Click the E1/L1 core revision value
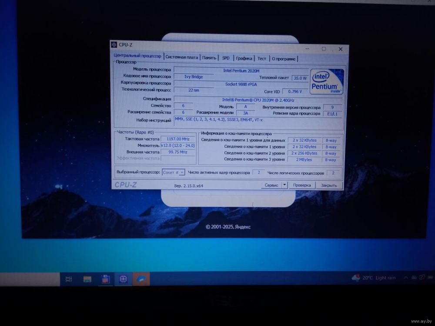This screenshot has height=326, width=435. [x=332, y=113]
